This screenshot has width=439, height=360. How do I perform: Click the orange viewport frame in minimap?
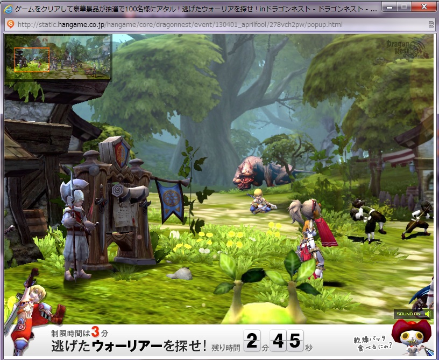[32, 59]
